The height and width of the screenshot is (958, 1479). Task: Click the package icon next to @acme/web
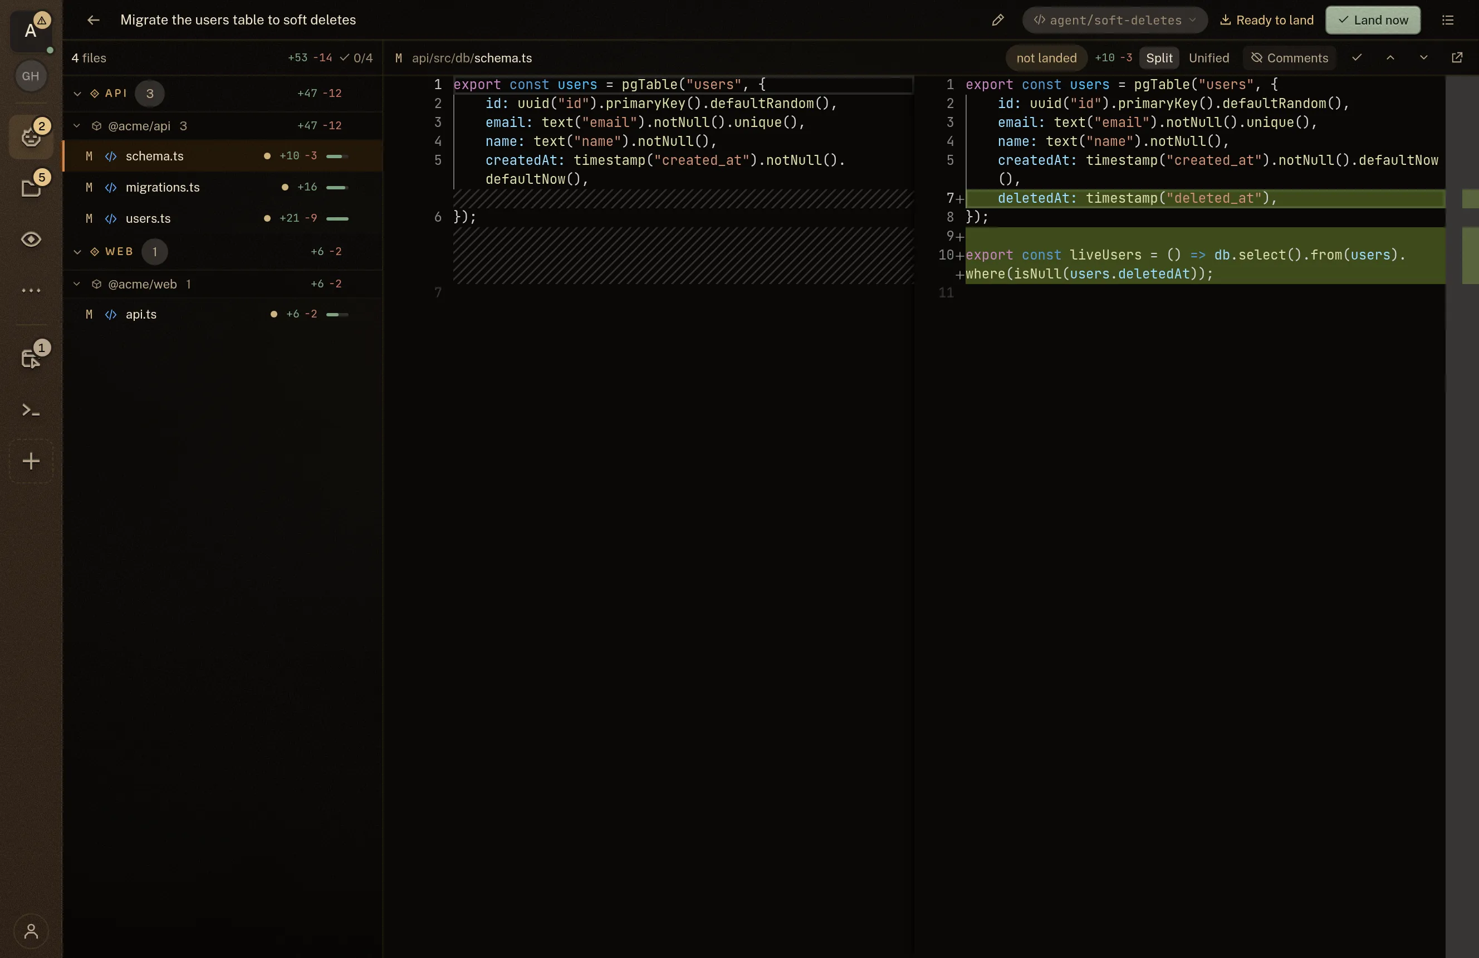(x=96, y=284)
